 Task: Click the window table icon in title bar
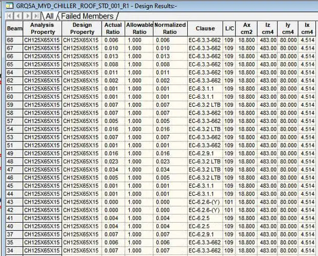[9, 6]
